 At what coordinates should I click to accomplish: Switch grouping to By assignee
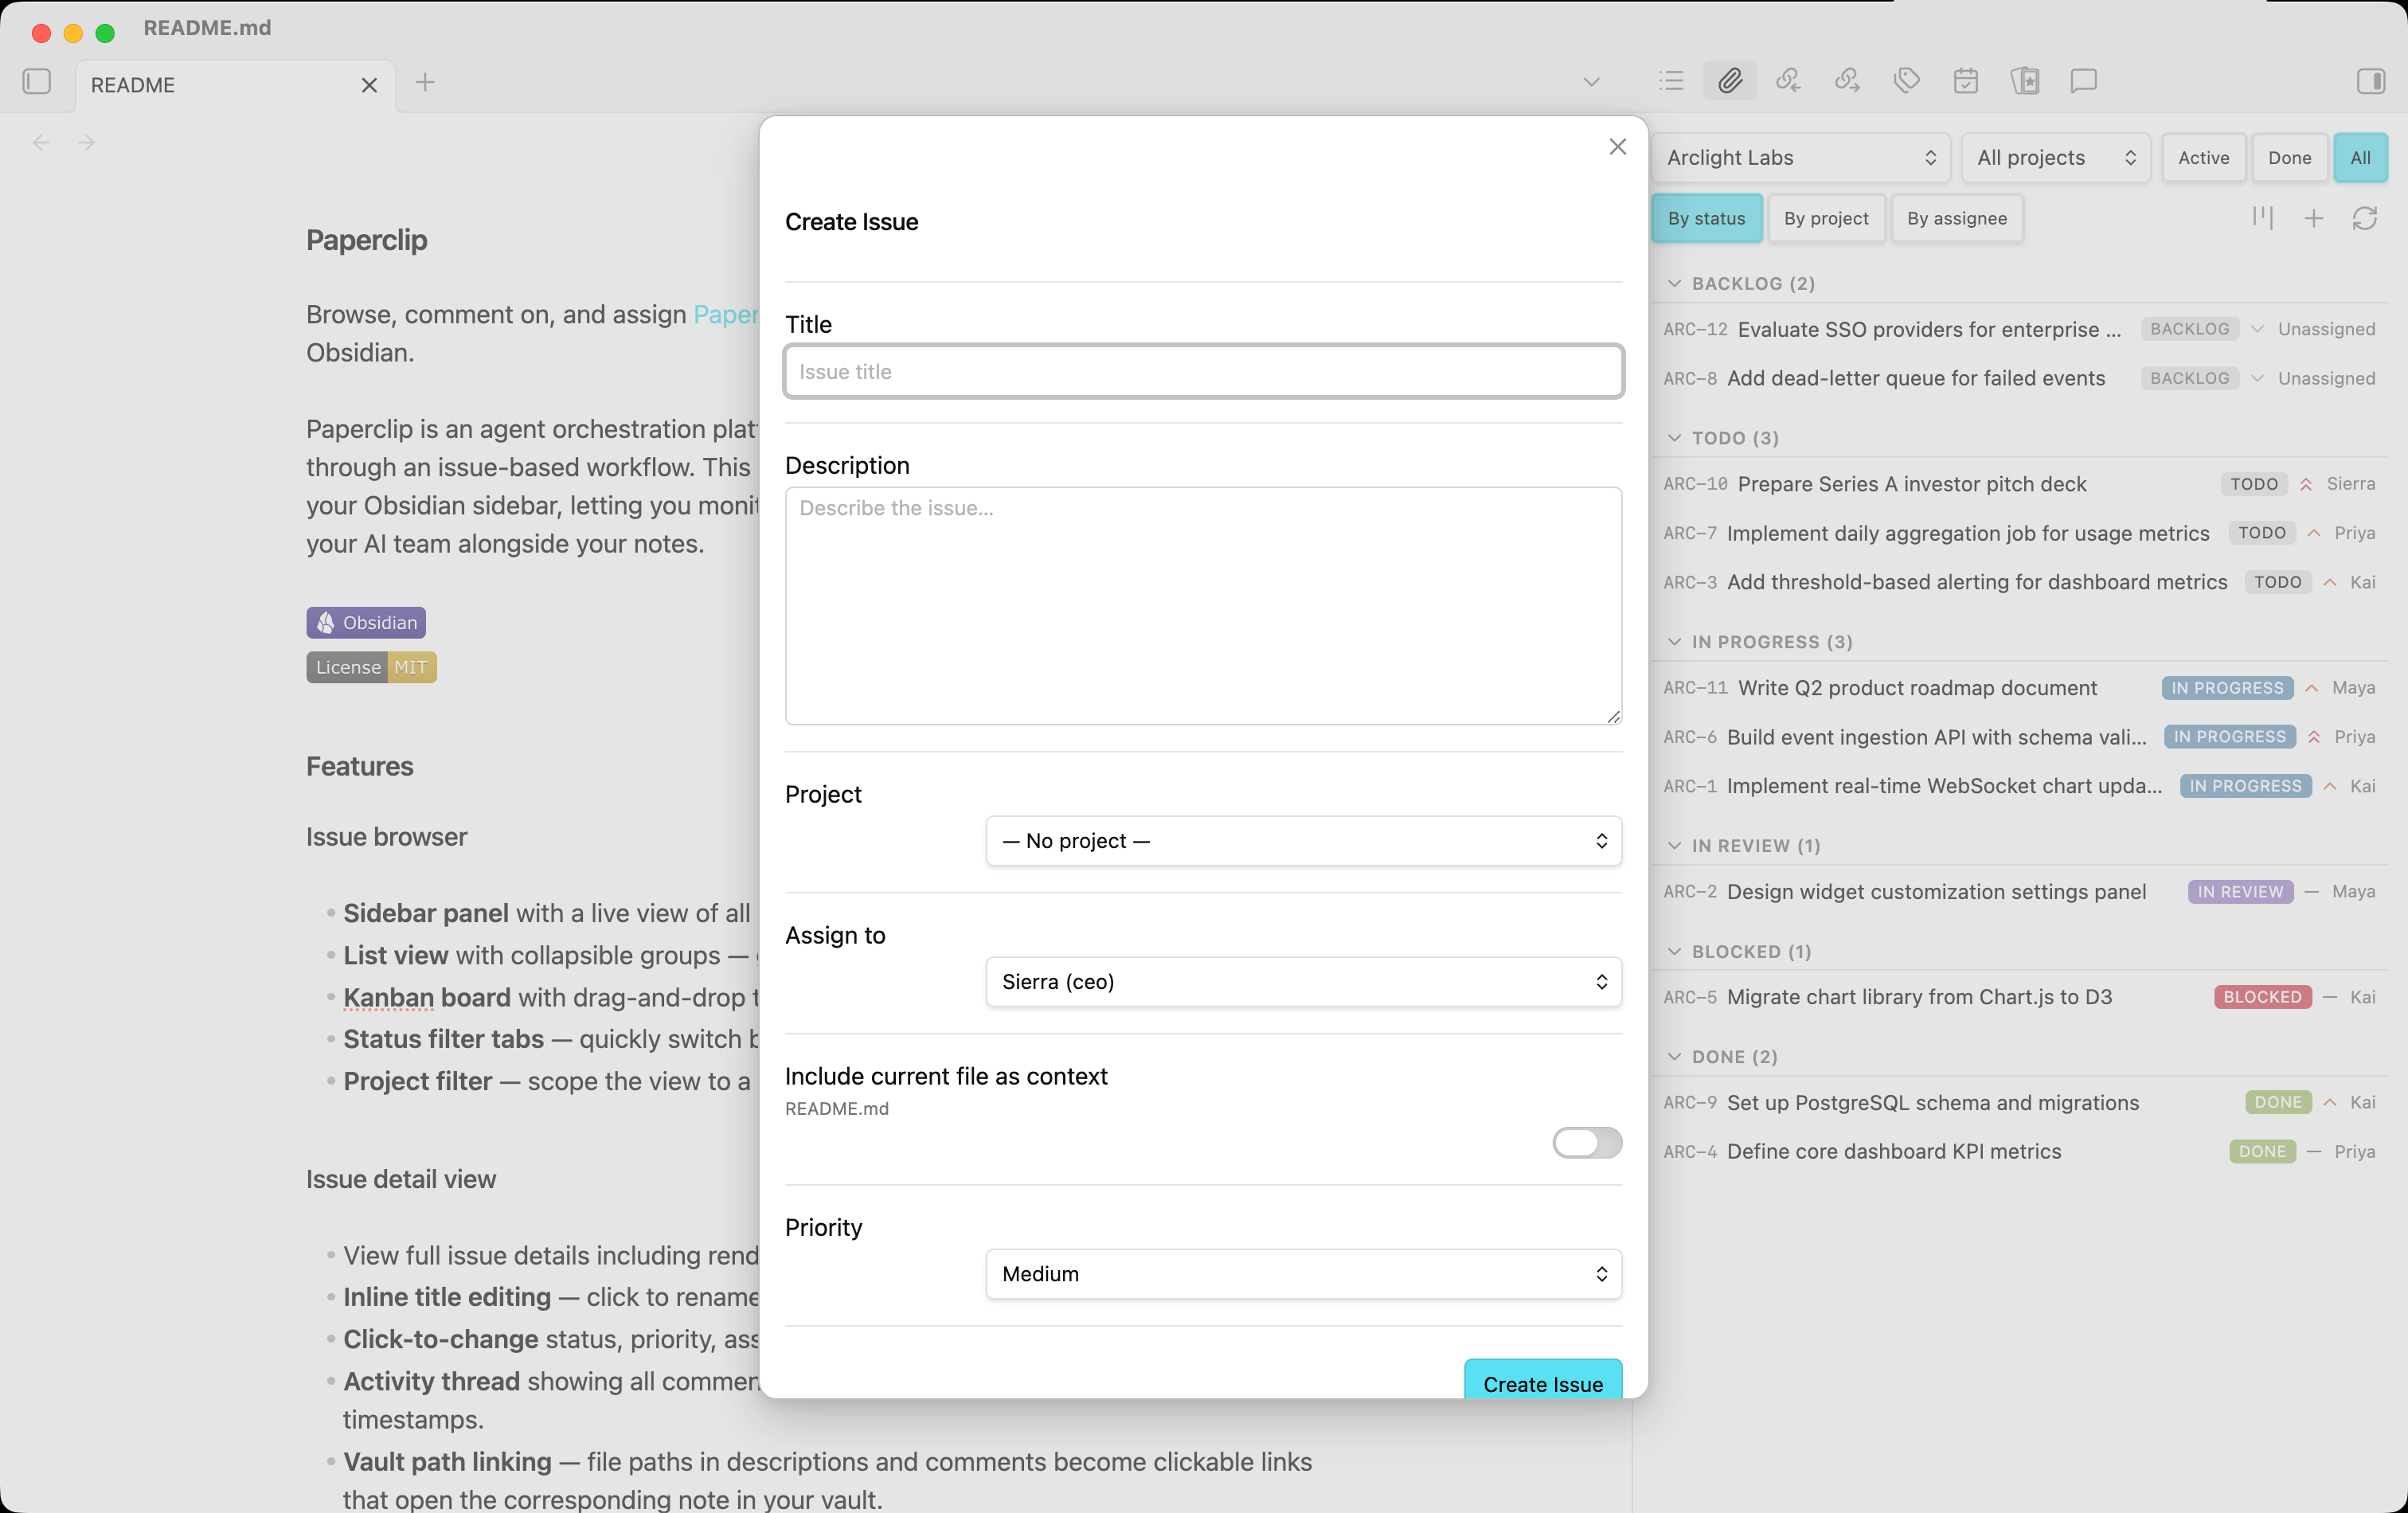pos(1957,218)
